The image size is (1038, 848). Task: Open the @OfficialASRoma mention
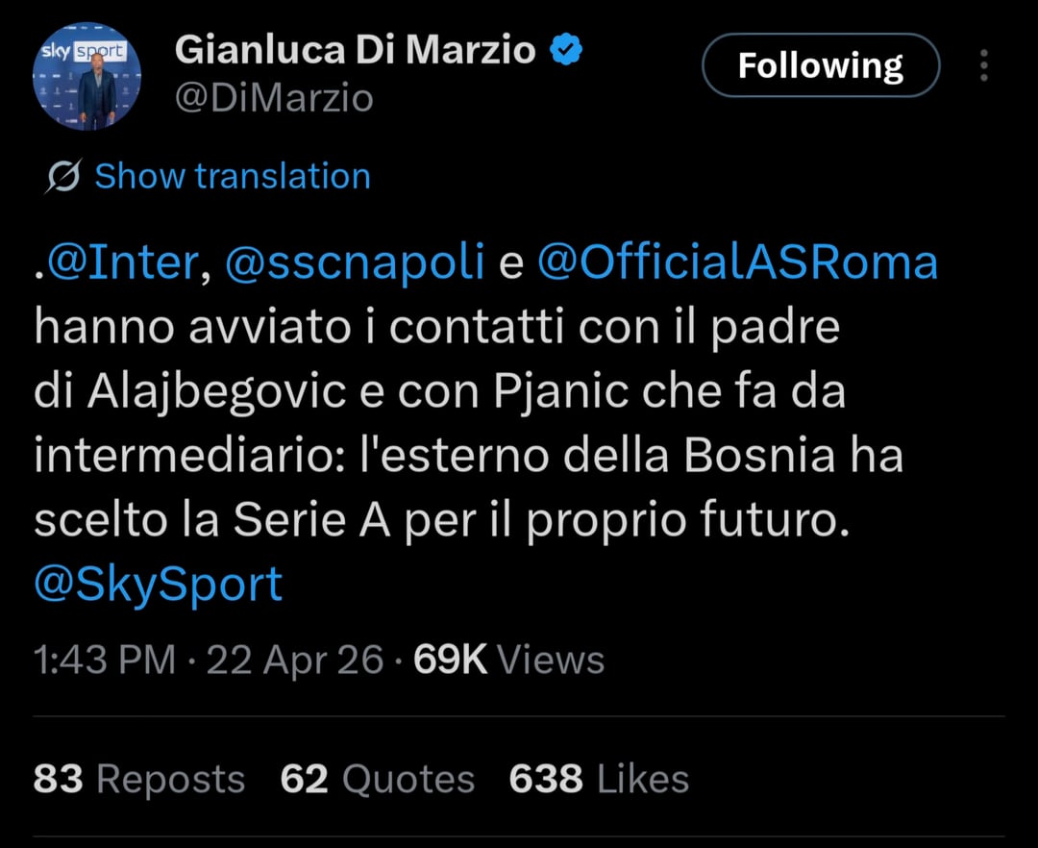pyautogui.click(x=736, y=263)
